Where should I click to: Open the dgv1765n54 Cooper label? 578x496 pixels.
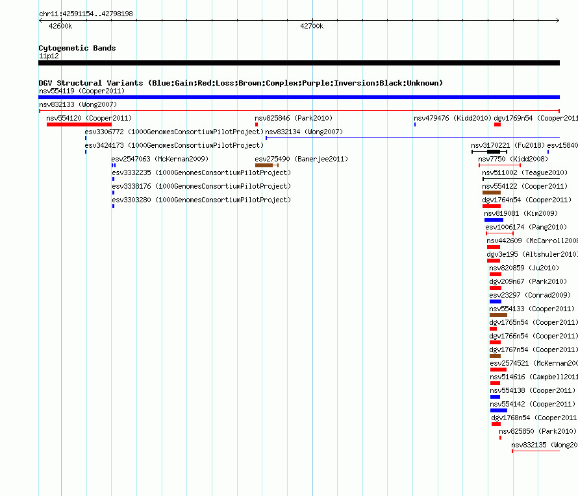point(533,322)
